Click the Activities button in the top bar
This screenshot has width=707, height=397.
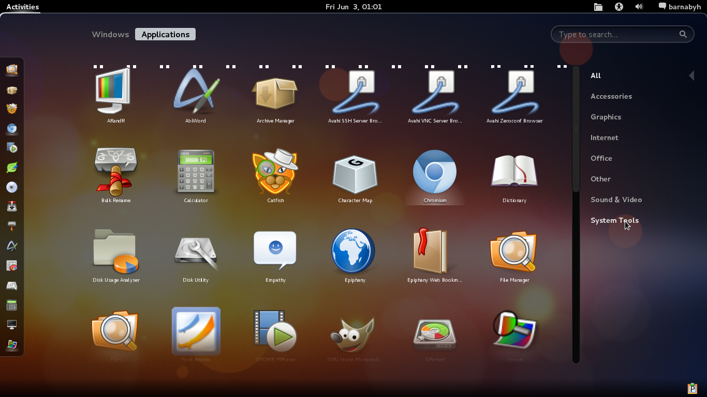click(x=23, y=7)
